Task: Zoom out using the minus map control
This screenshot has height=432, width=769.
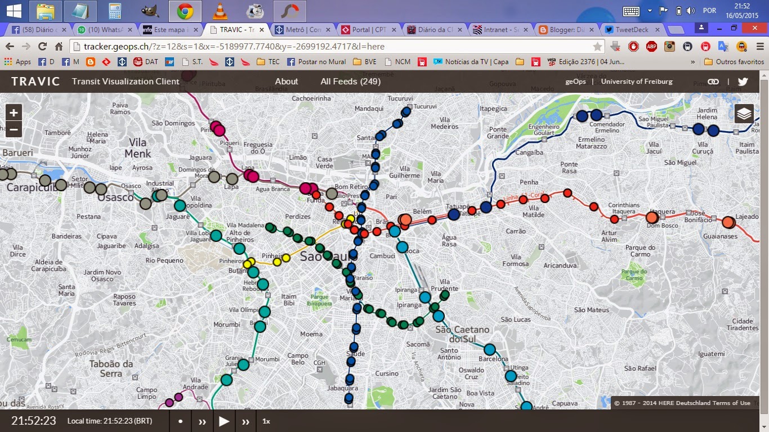Action: pos(13,129)
